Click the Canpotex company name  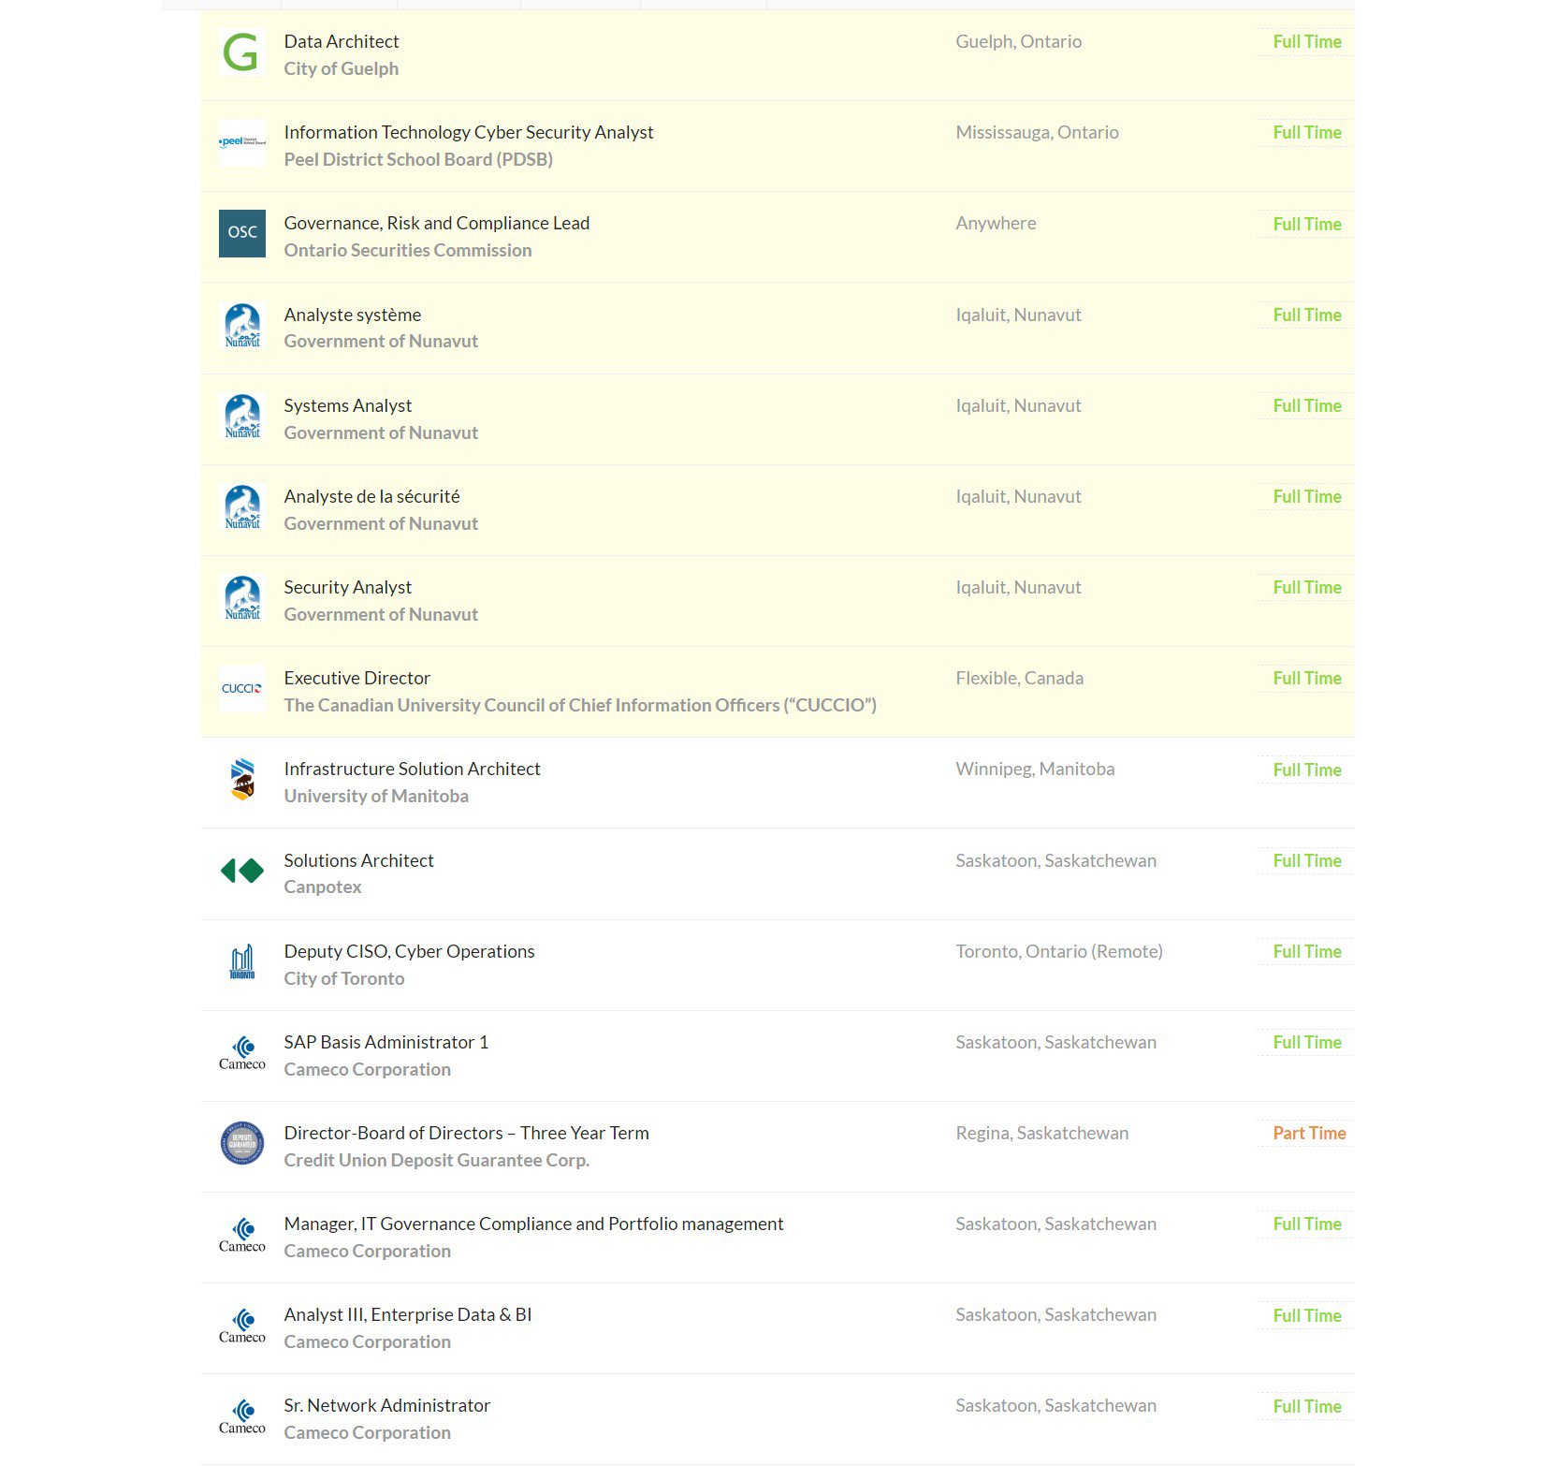(323, 887)
